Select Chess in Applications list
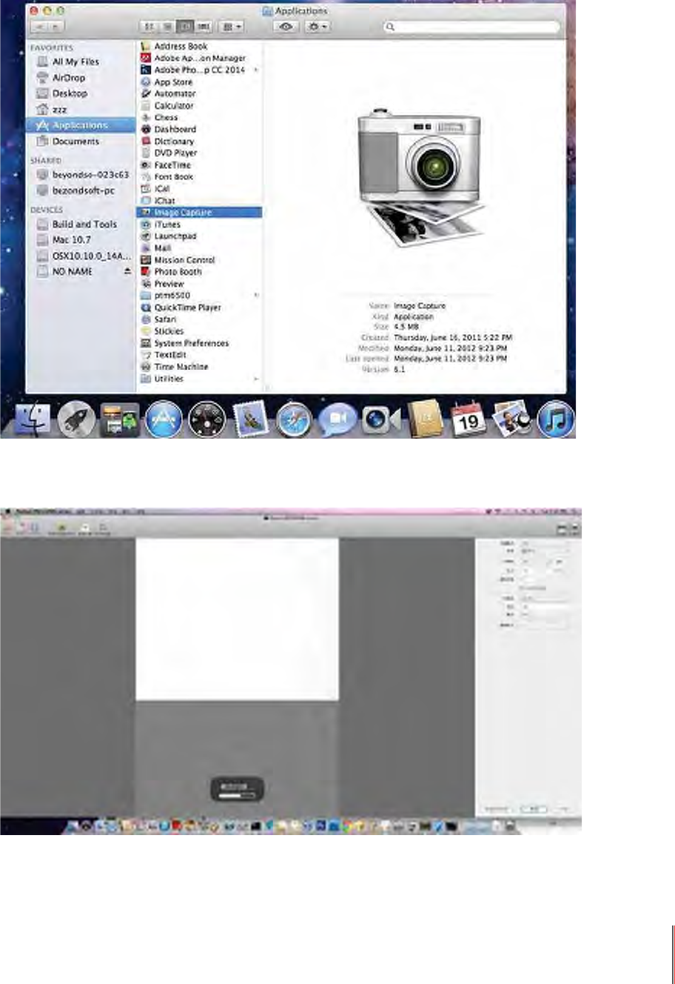675x984 pixels. coord(166,117)
